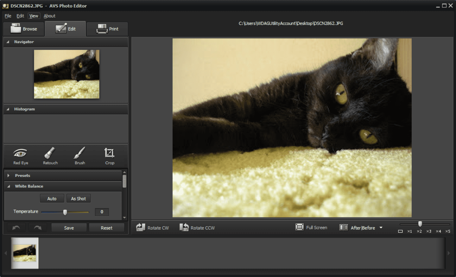Select the Retouch tool
Viewport: 456px width, 277px height.
click(x=50, y=156)
